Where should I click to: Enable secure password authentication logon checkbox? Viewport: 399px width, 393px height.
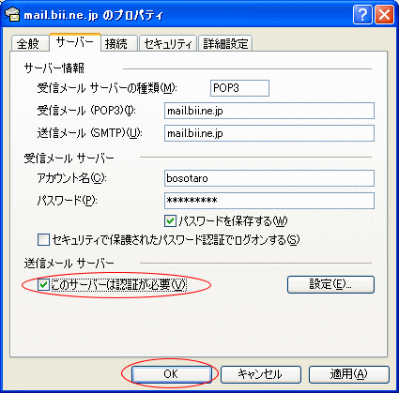click(x=43, y=240)
